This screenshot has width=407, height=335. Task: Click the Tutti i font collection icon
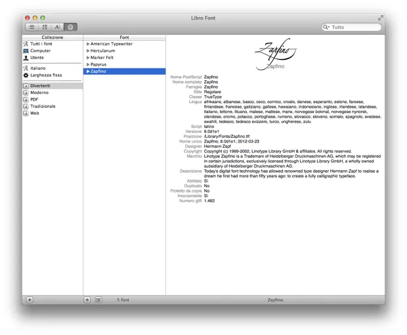tap(26, 44)
